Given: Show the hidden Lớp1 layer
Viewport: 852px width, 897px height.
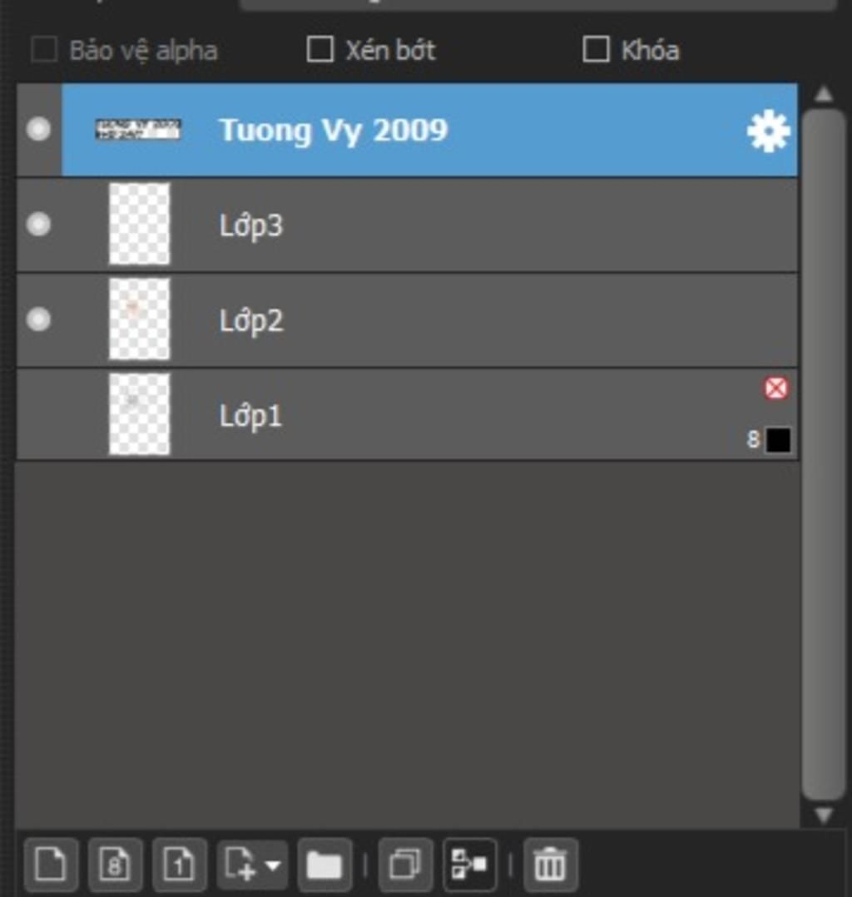Looking at the screenshot, I should click(38, 414).
